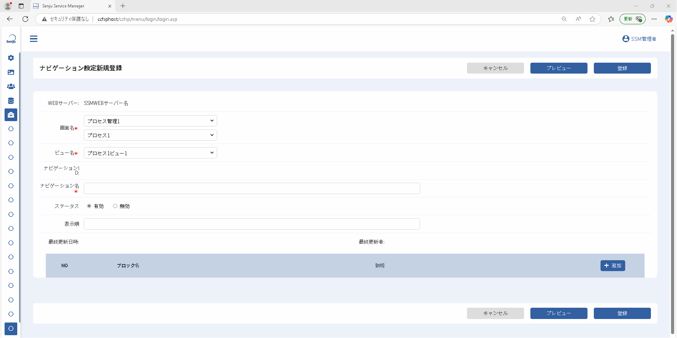Open the database sidebar icon
Image resolution: width=677 pixels, height=338 pixels.
[x=11, y=101]
